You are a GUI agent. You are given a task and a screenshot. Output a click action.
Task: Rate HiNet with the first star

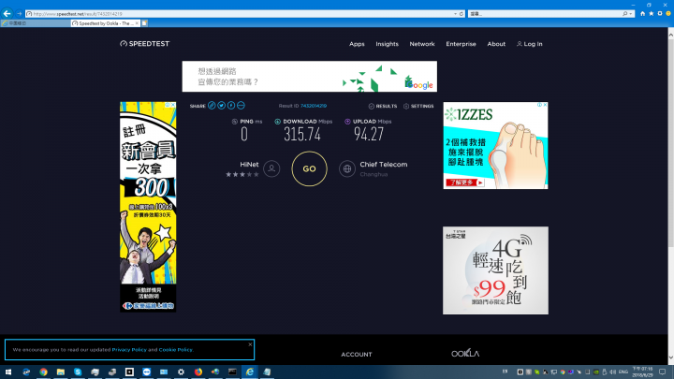pyautogui.click(x=228, y=174)
